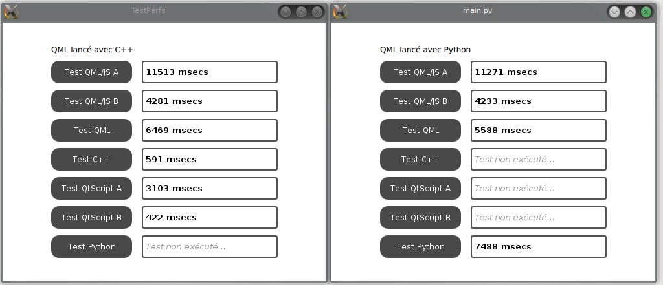
Task: Click the 11513 msecs result field
Action: 209,72
